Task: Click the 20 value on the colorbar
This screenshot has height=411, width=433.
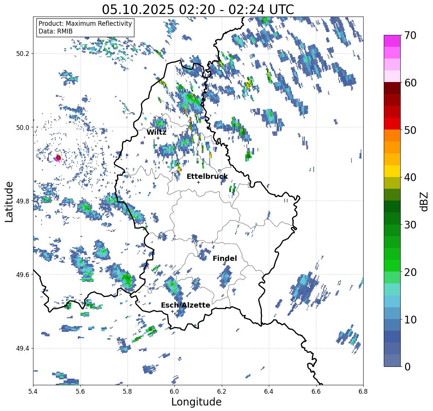Action: (x=410, y=272)
